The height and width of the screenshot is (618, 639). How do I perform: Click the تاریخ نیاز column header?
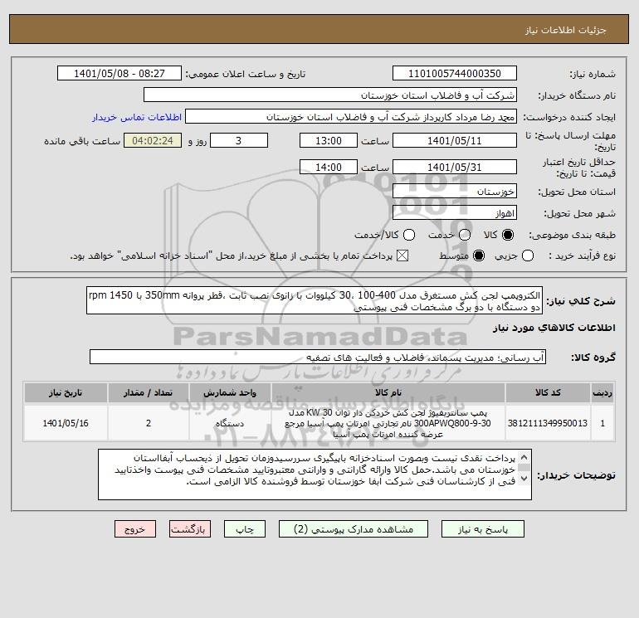click(x=66, y=392)
